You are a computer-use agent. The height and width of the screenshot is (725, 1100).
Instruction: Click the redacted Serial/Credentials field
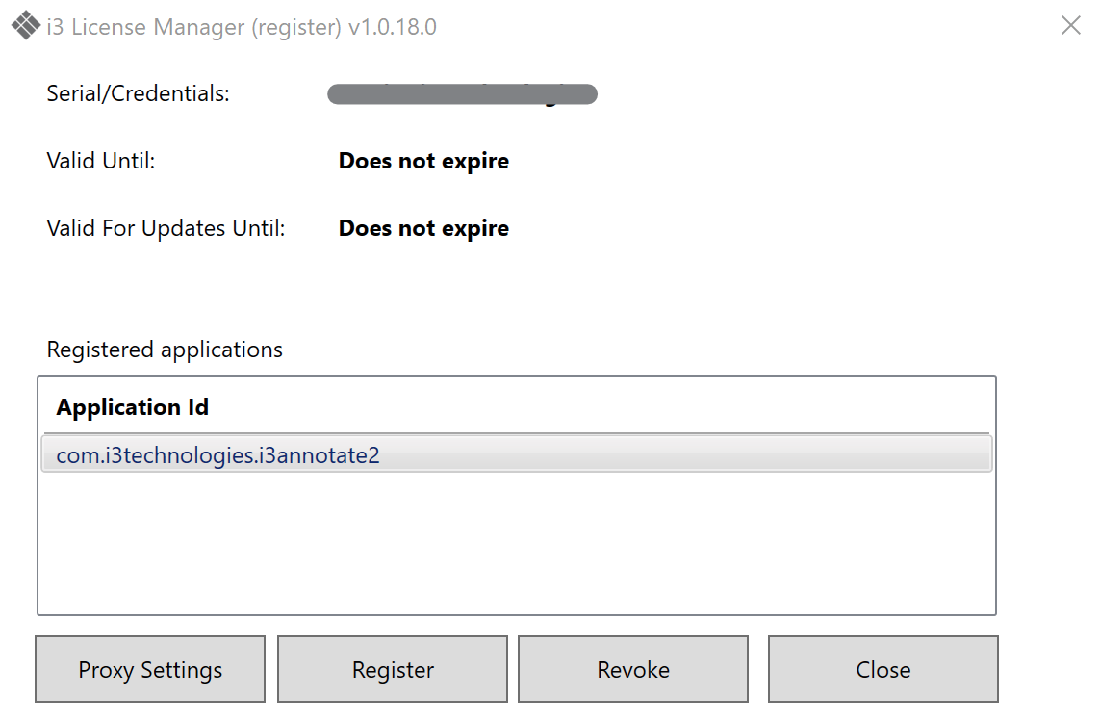462,93
